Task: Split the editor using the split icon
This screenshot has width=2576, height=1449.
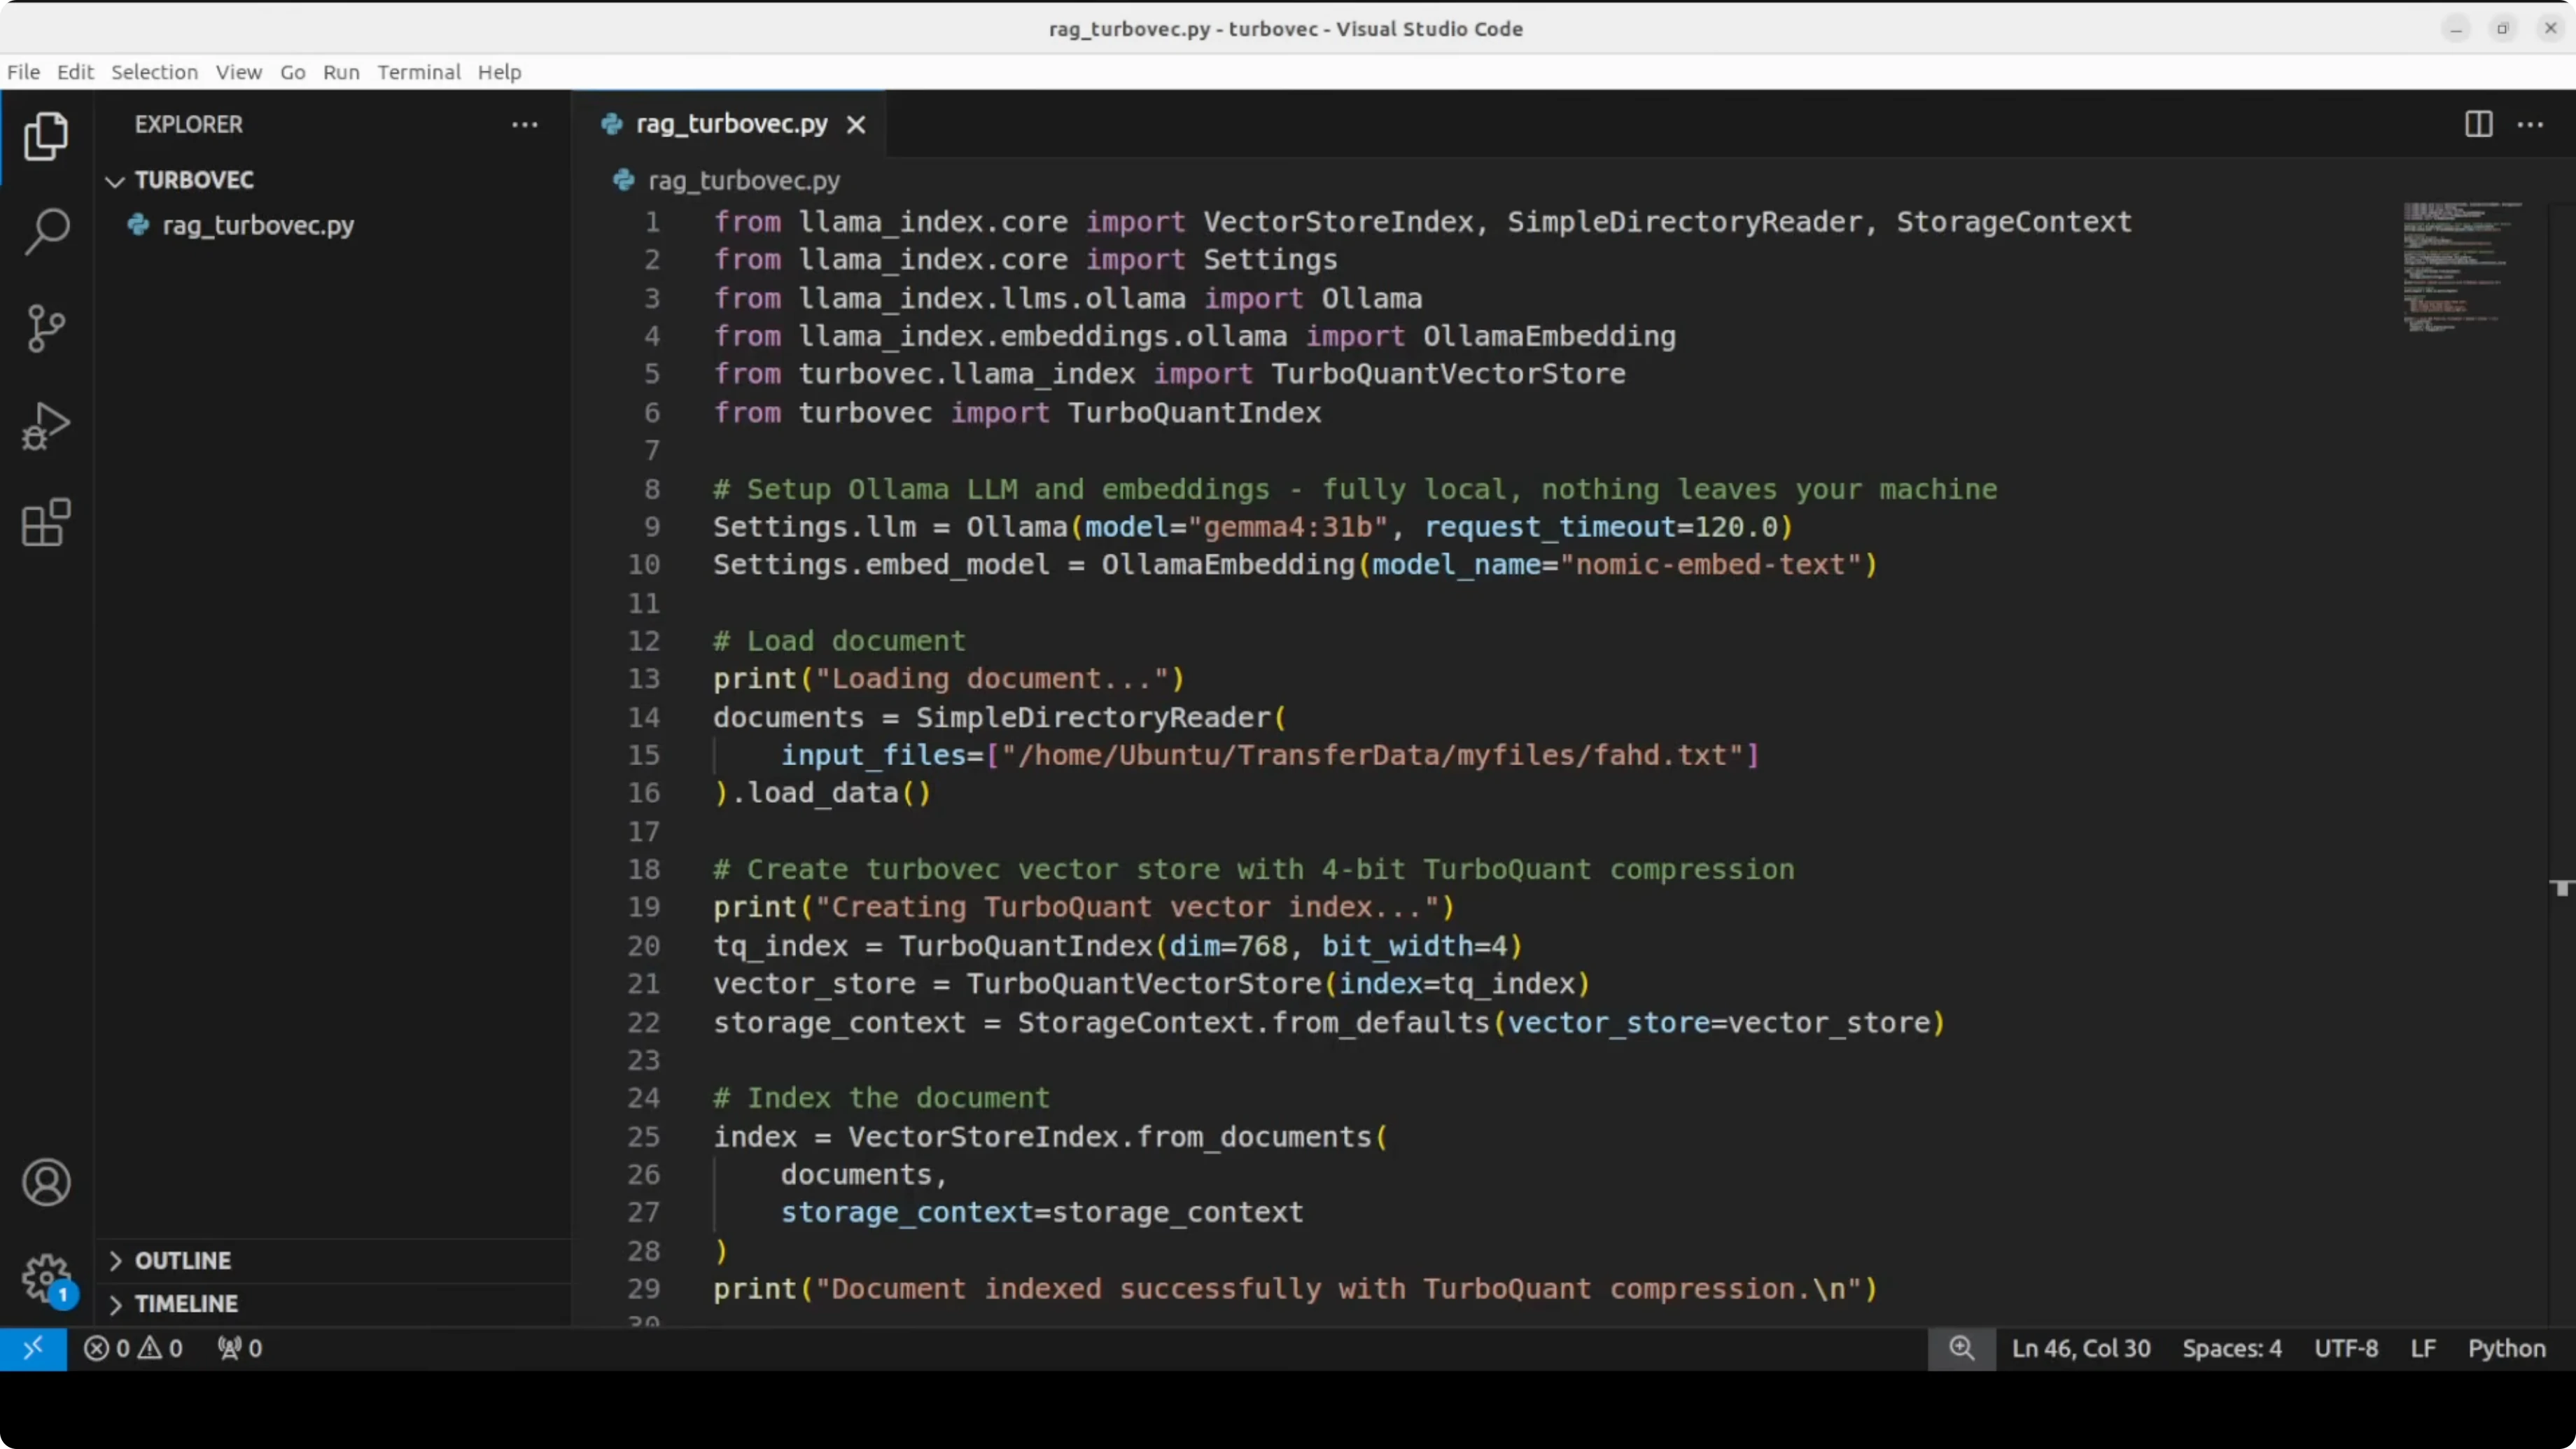Action: (x=2478, y=124)
